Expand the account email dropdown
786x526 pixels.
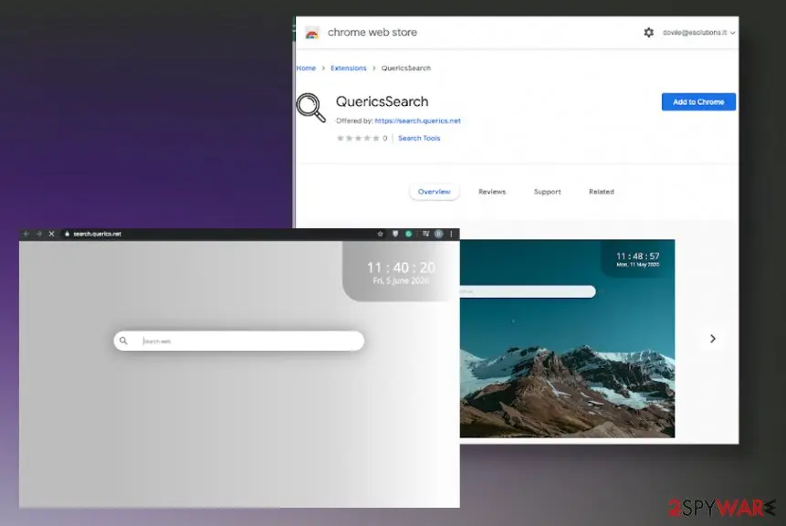coord(698,33)
